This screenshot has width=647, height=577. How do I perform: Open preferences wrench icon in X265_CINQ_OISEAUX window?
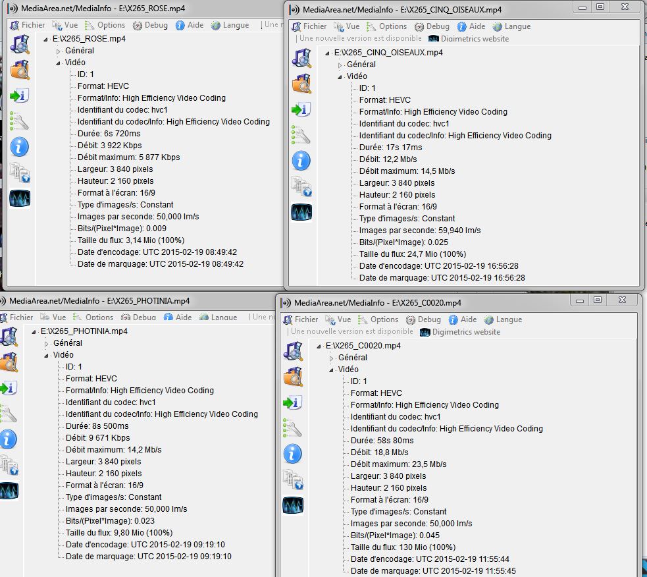301,134
